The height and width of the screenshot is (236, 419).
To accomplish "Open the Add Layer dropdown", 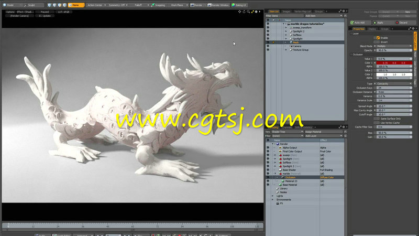I will pos(324,136).
